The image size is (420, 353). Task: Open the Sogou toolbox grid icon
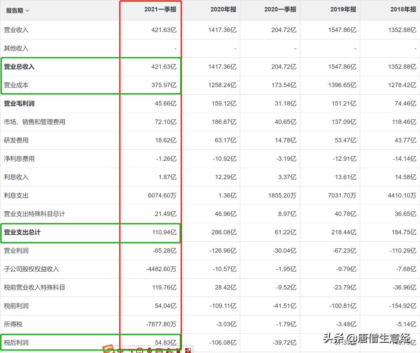coord(188,350)
